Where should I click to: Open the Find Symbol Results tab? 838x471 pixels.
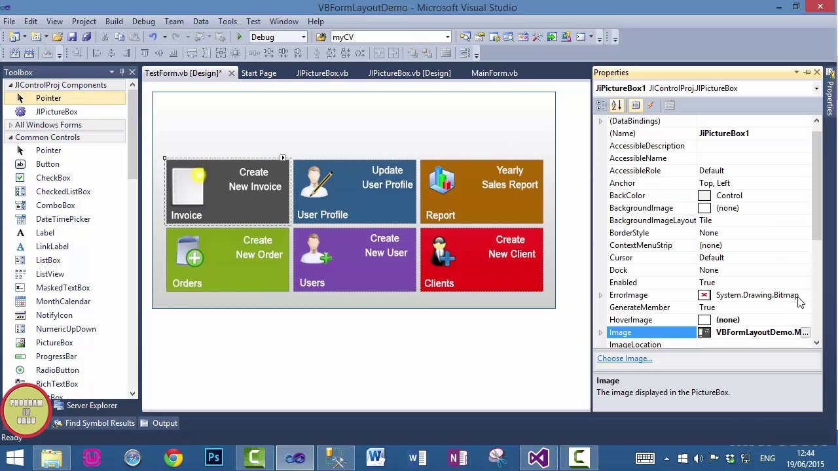(x=94, y=423)
